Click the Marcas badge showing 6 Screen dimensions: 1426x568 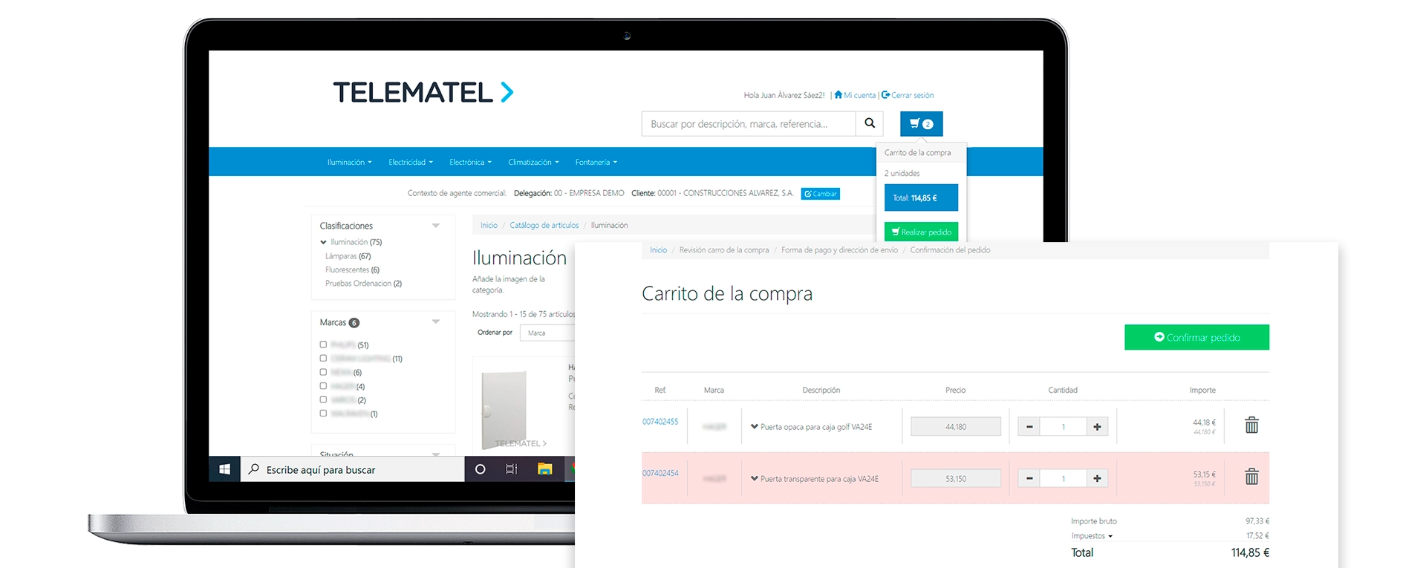(x=354, y=323)
